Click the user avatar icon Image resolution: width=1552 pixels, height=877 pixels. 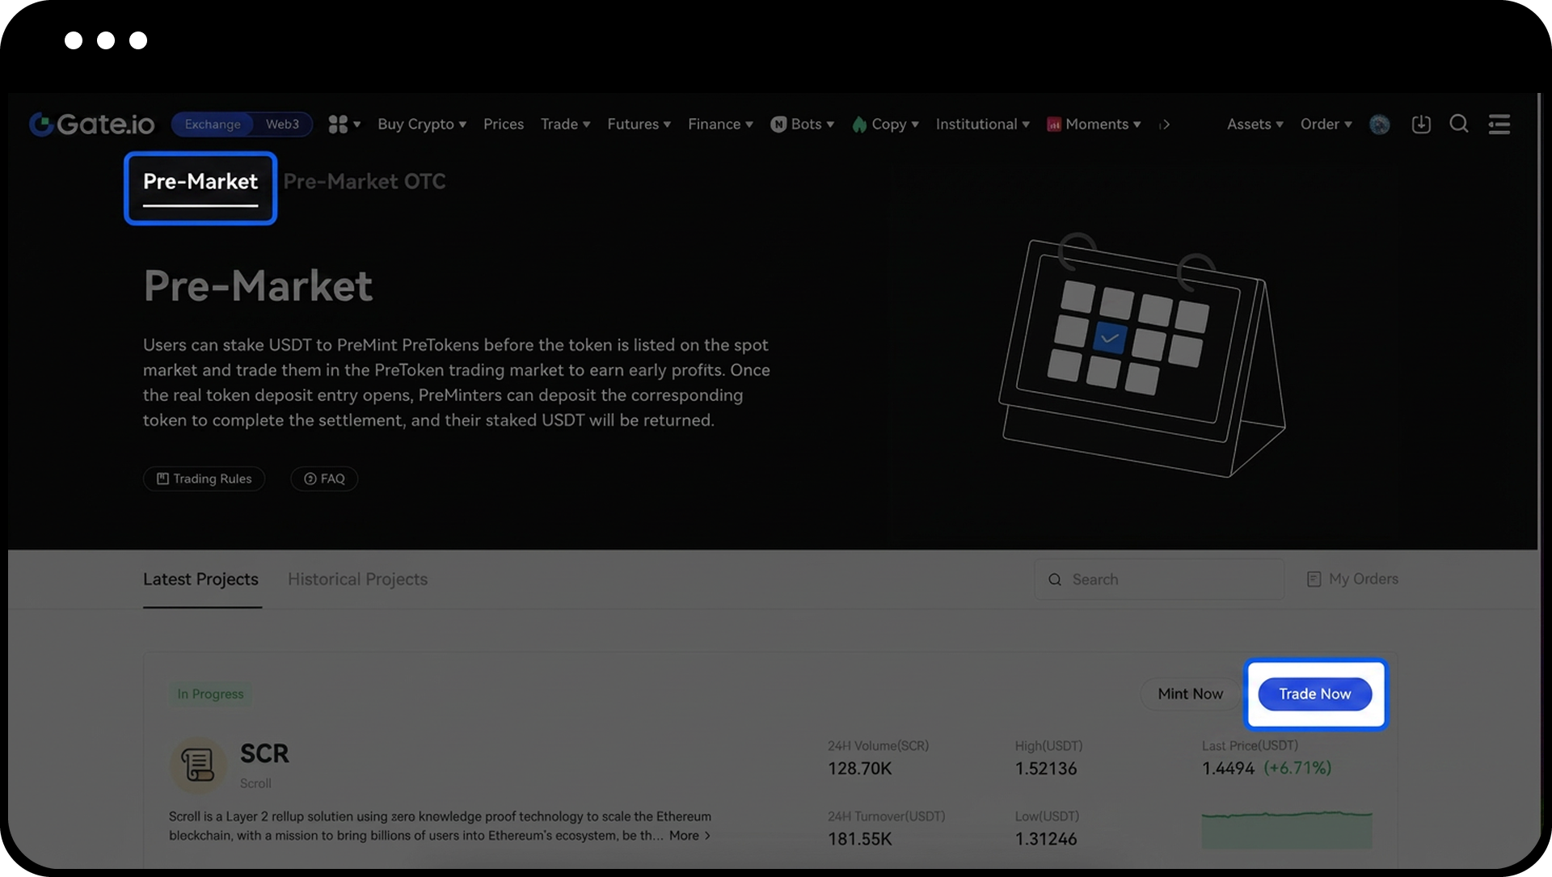coord(1380,124)
